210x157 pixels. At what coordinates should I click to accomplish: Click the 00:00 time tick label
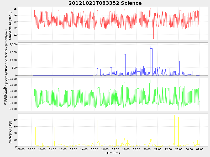coord(189,149)
